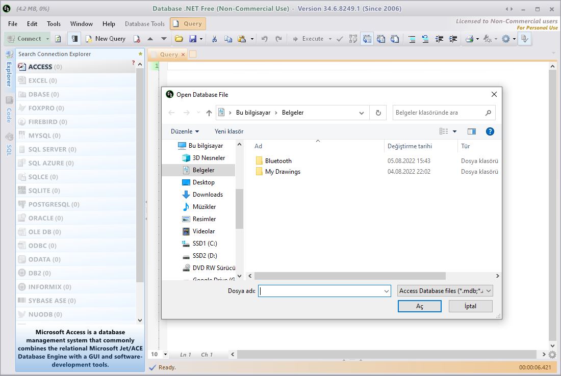This screenshot has width=561, height=376.
Task: Click the close query document icon
Action: (x=137, y=39)
